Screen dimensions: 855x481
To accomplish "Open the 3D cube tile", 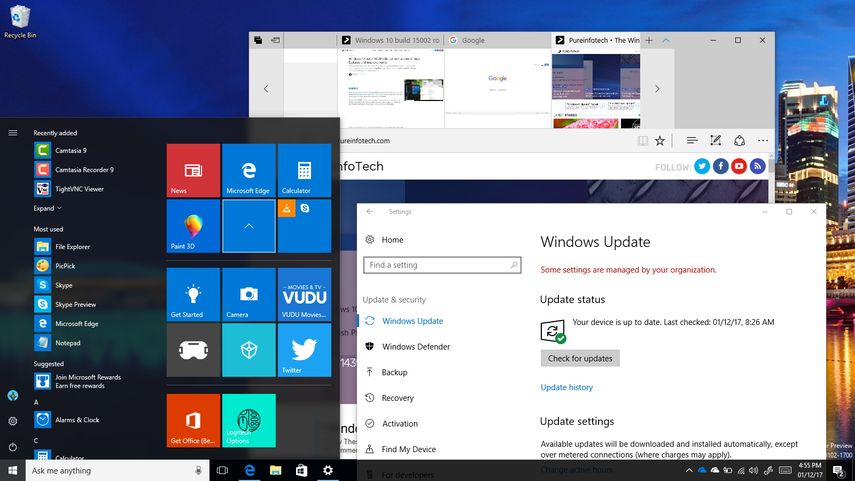I will [249, 350].
